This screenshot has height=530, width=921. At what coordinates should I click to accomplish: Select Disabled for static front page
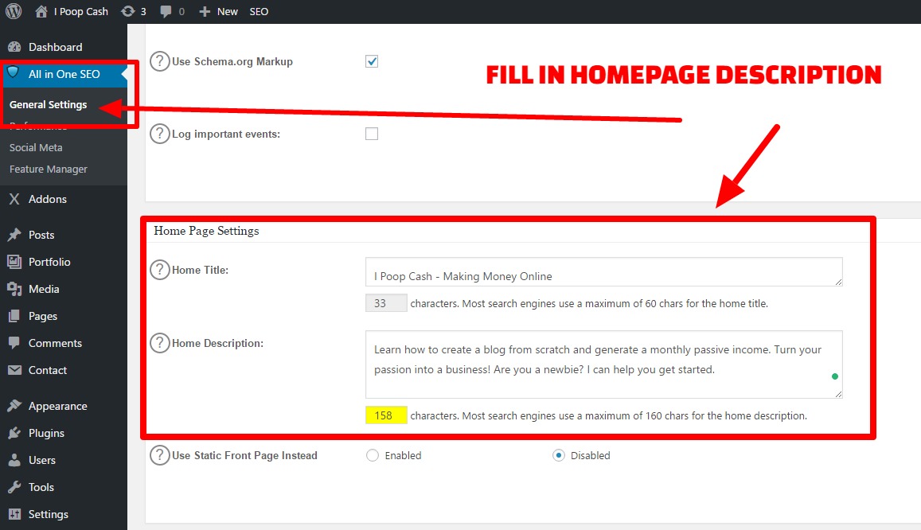(x=559, y=455)
